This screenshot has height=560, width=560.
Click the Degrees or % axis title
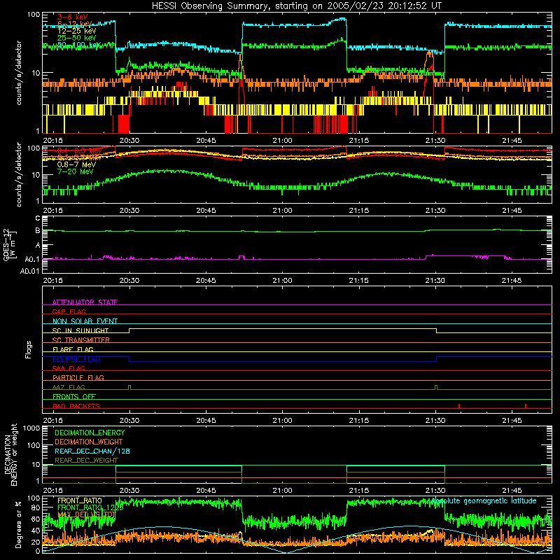click(x=18, y=524)
